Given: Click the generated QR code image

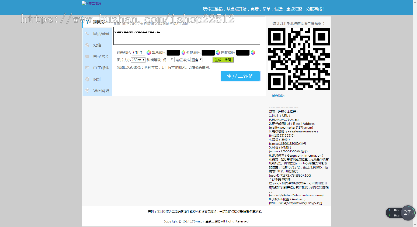Looking at the screenshot, I should click(299, 59).
